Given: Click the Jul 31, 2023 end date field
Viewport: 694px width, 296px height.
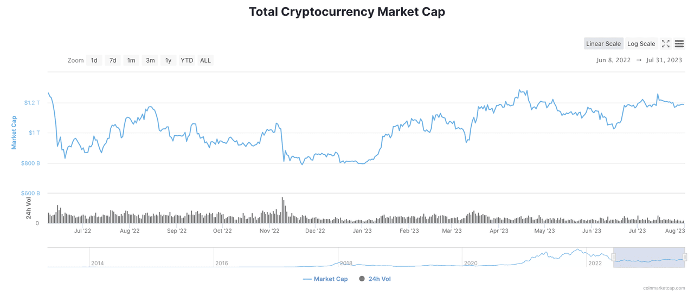Looking at the screenshot, I should [664, 61].
